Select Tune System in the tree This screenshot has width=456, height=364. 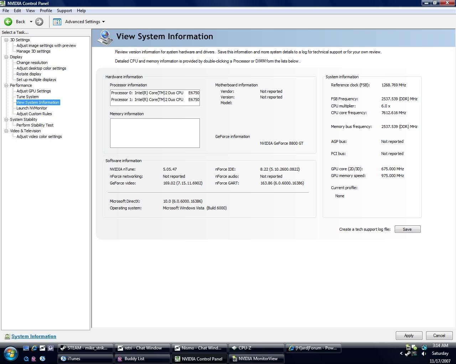pos(27,97)
